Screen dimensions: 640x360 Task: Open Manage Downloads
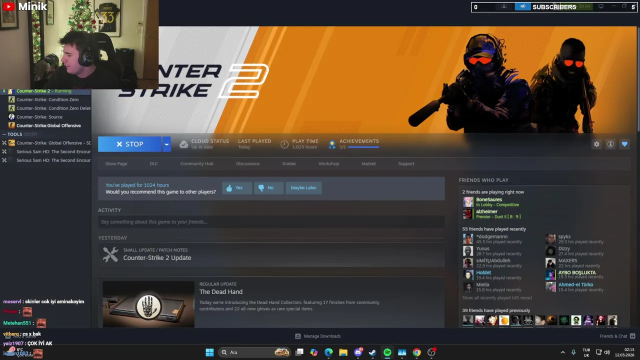[x=318, y=336]
